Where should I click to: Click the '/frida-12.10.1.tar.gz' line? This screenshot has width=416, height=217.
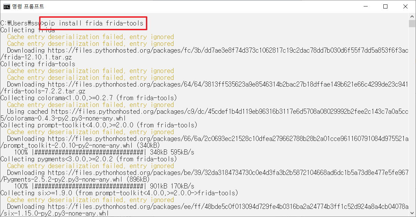[36, 57]
